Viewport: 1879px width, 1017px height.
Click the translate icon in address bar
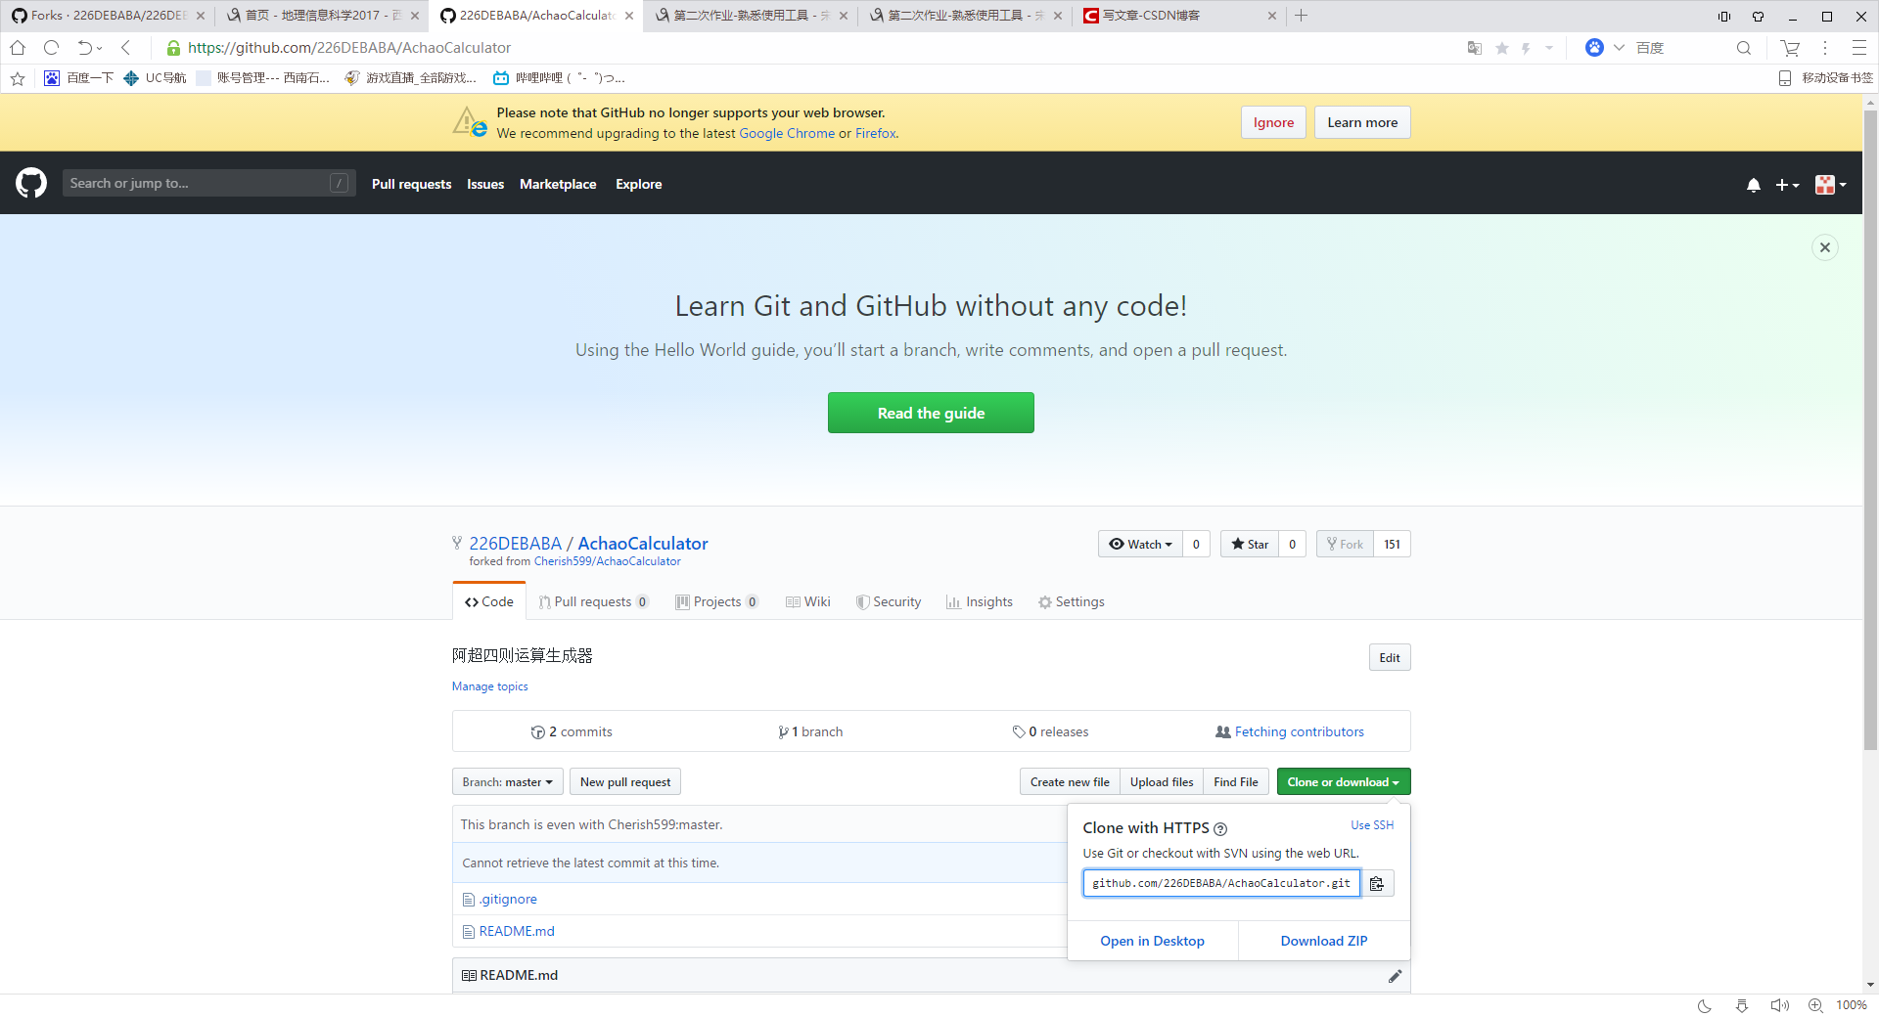[x=1475, y=48]
